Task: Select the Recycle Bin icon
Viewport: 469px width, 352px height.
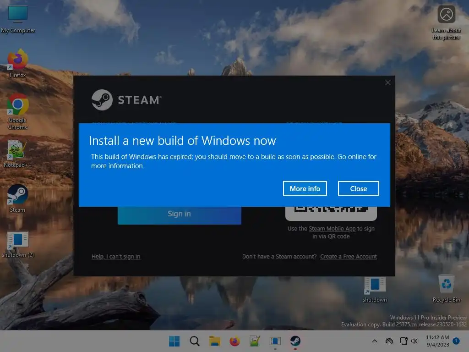Action: [x=446, y=289]
